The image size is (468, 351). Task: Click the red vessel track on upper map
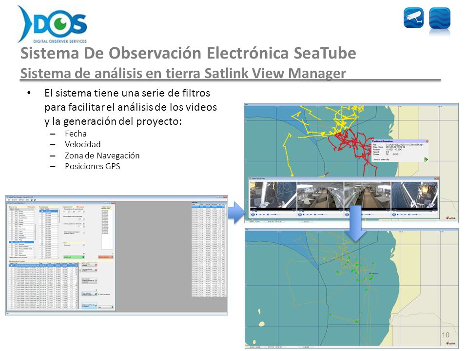[x=355, y=143]
